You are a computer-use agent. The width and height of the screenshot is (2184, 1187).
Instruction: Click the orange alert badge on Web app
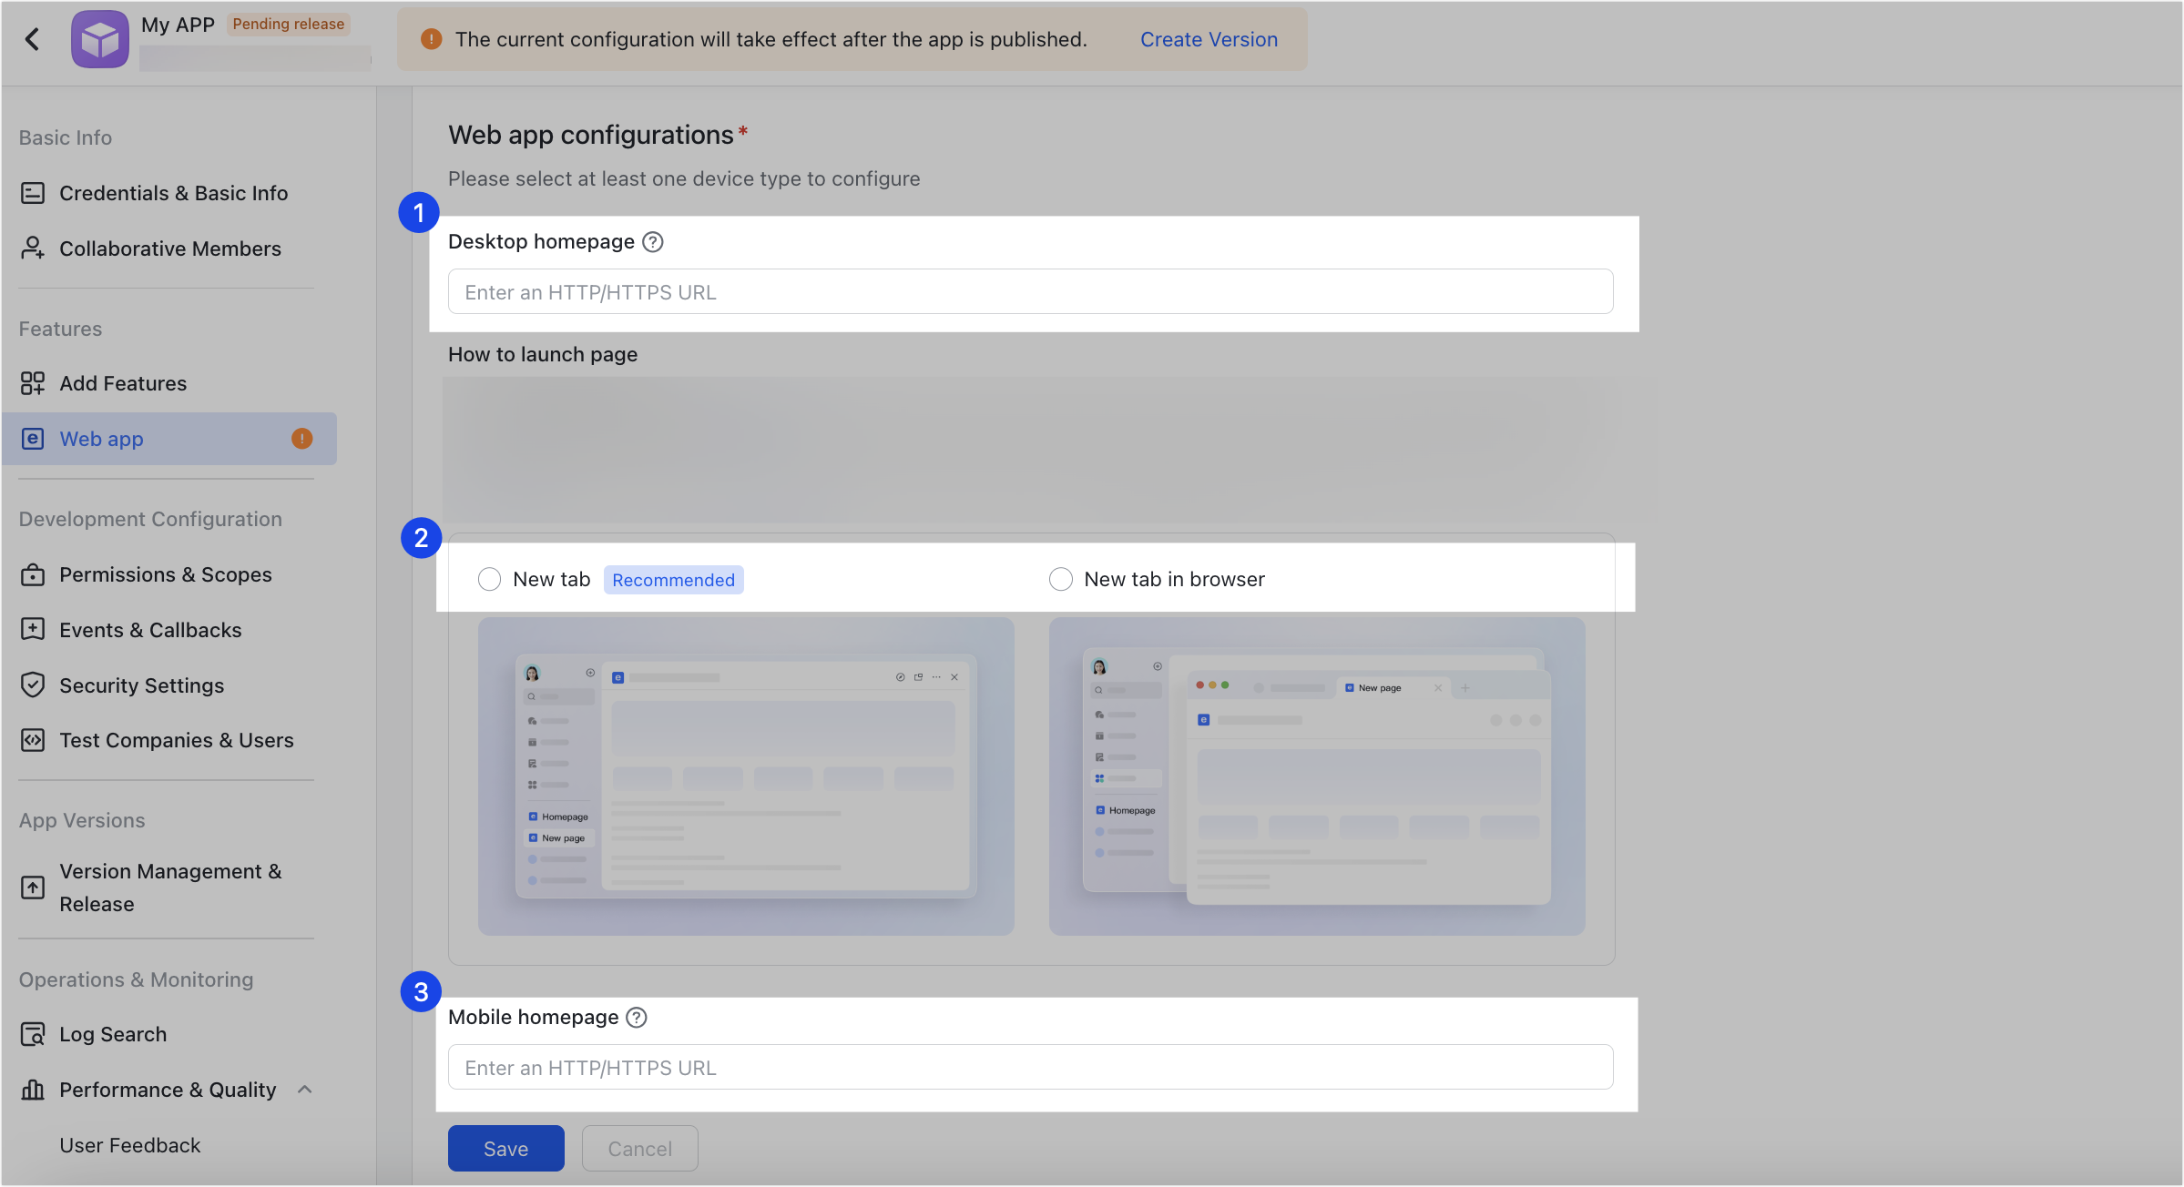click(302, 439)
